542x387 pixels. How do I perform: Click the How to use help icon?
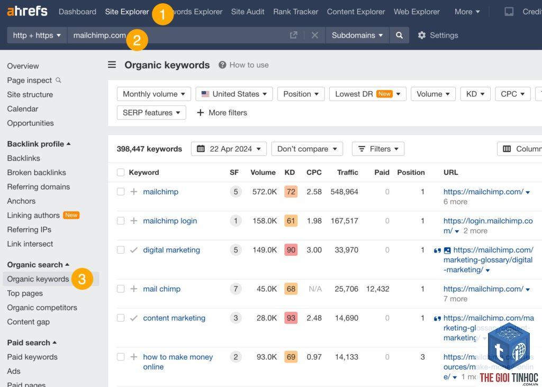(x=222, y=65)
